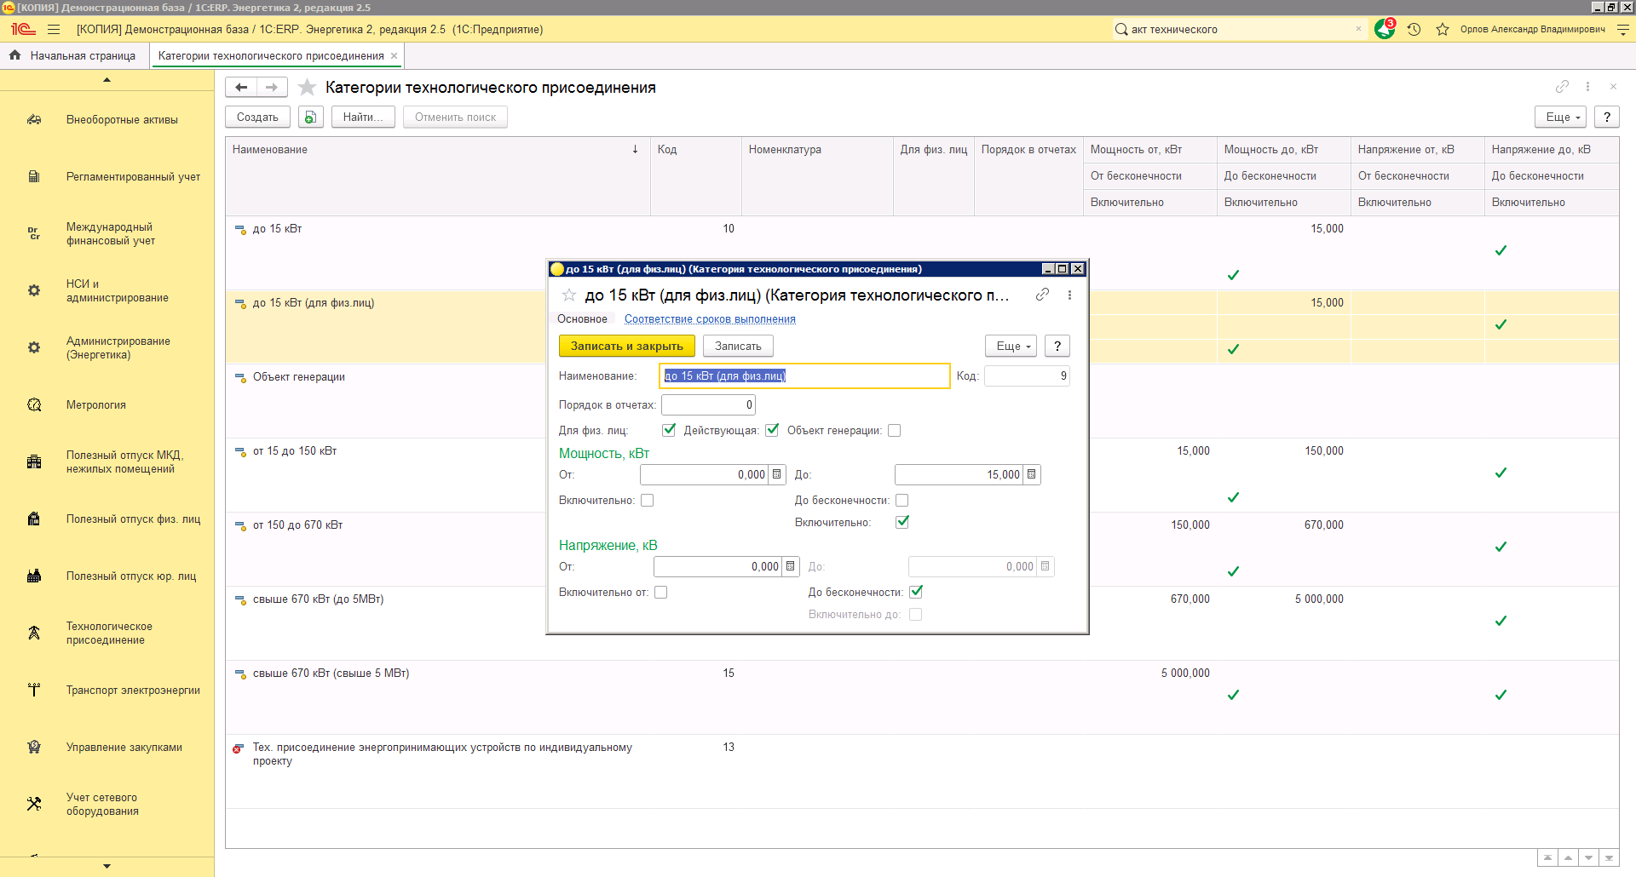Open НСИ и администрирование section

point(107,291)
